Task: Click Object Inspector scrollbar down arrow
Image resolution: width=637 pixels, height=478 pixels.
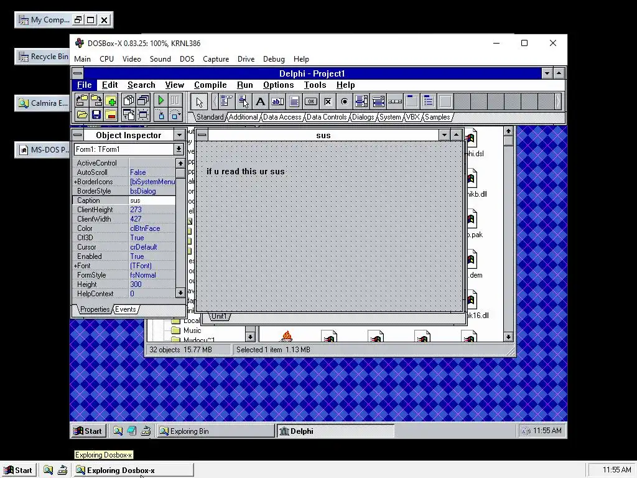Action: [180, 293]
